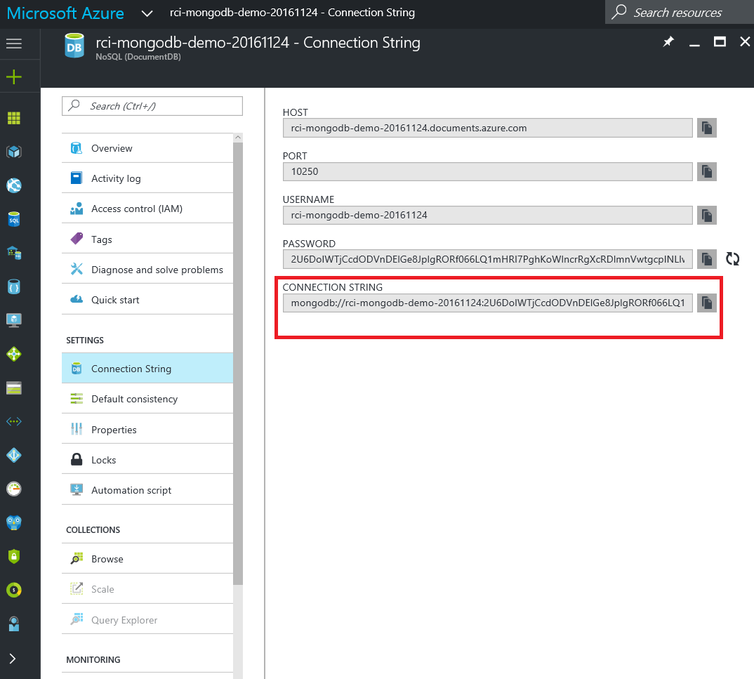Open the Virtual networks arrows icon
The height and width of the screenshot is (679, 754).
tap(14, 422)
